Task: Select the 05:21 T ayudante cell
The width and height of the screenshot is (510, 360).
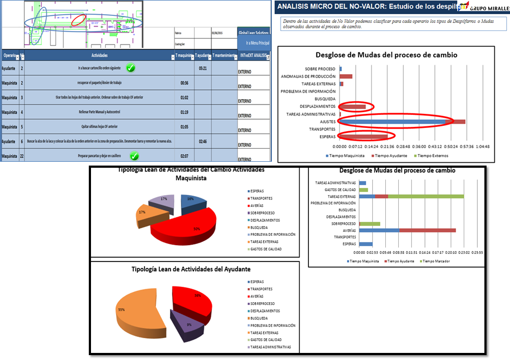Action: pos(202,69)
